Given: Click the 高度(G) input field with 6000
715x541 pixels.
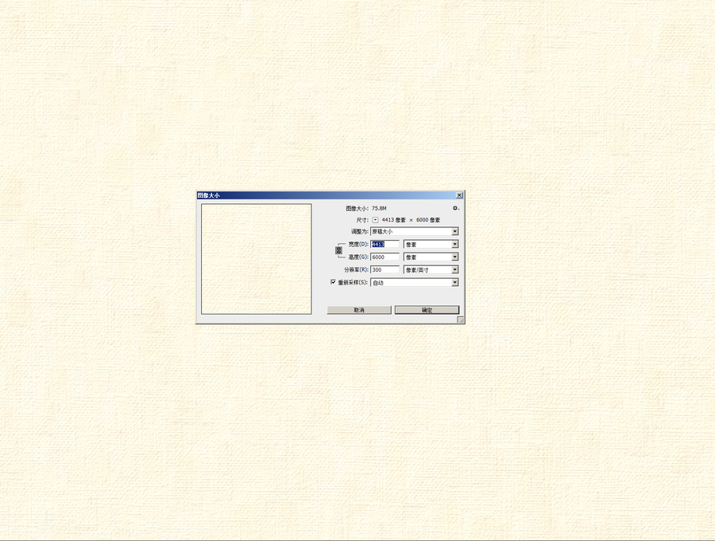Looking at the screenshot, I should point(385,257).
